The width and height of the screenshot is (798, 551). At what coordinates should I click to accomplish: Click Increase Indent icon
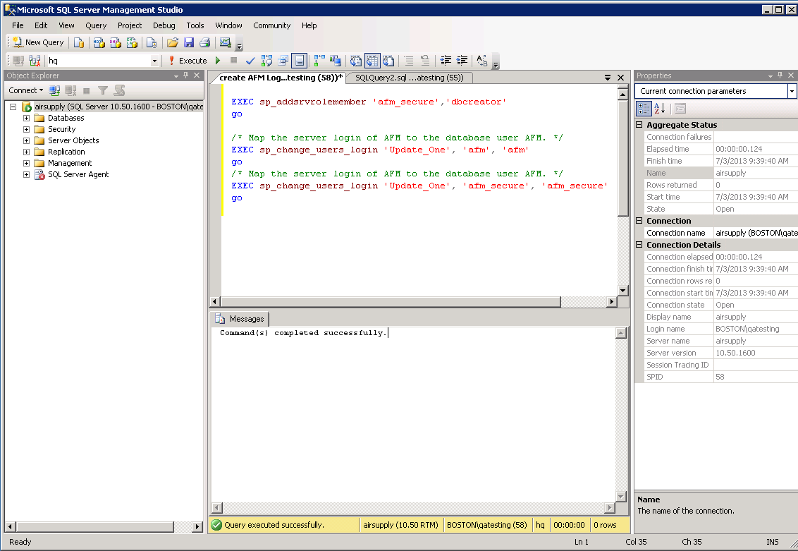pyautogui.click(x=462, y=61)
